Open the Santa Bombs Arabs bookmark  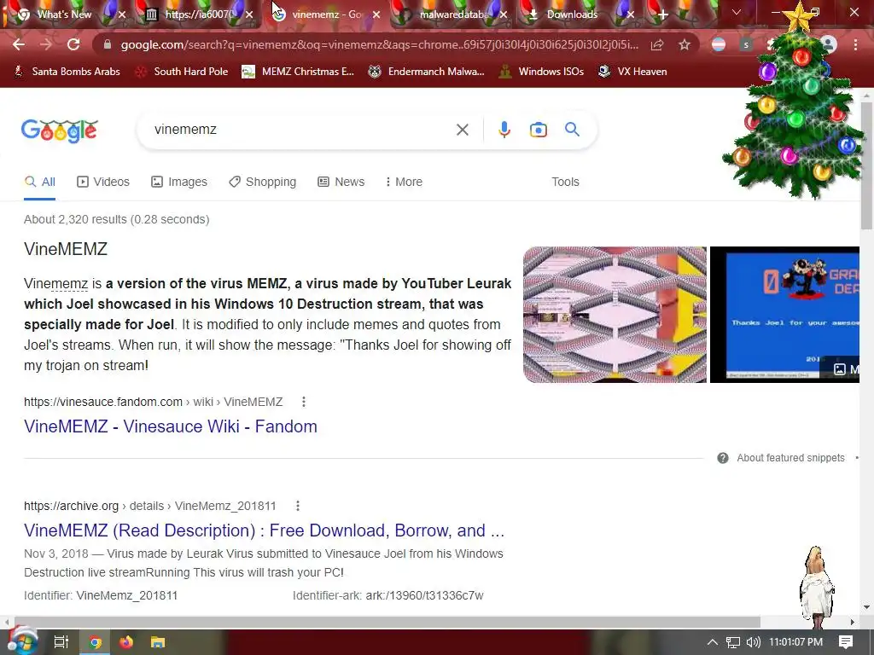[x=67, y=72]
